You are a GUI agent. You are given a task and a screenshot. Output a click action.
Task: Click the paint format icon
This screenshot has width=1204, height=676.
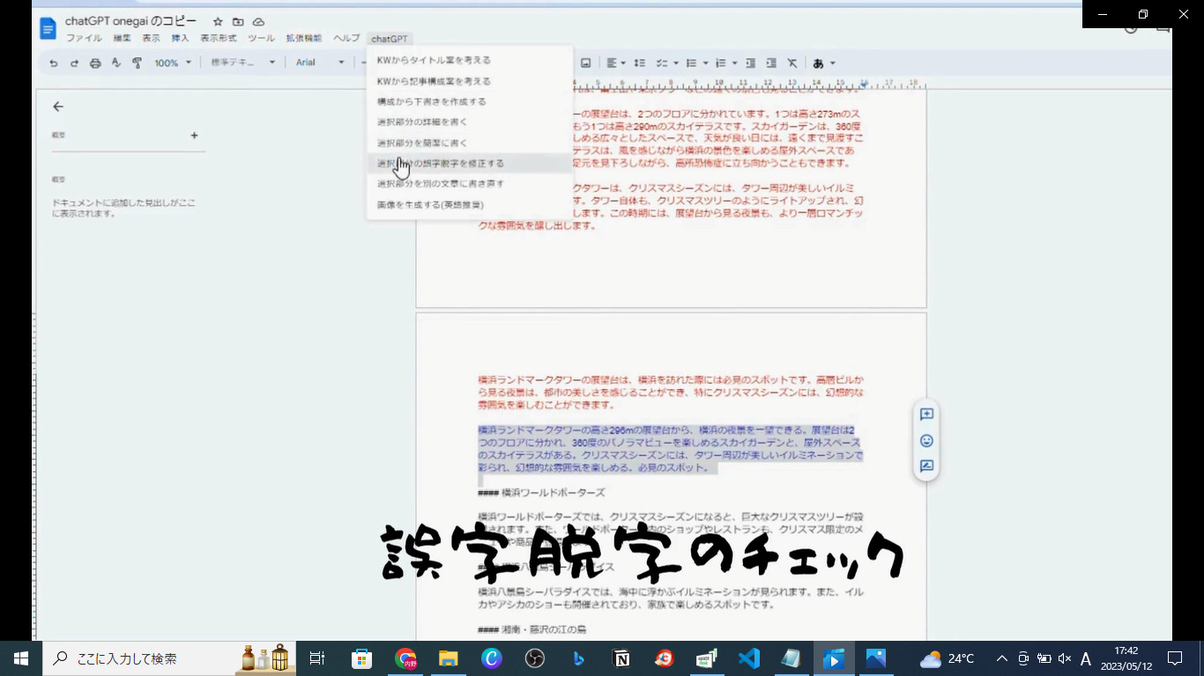click(x=137, y=63)
